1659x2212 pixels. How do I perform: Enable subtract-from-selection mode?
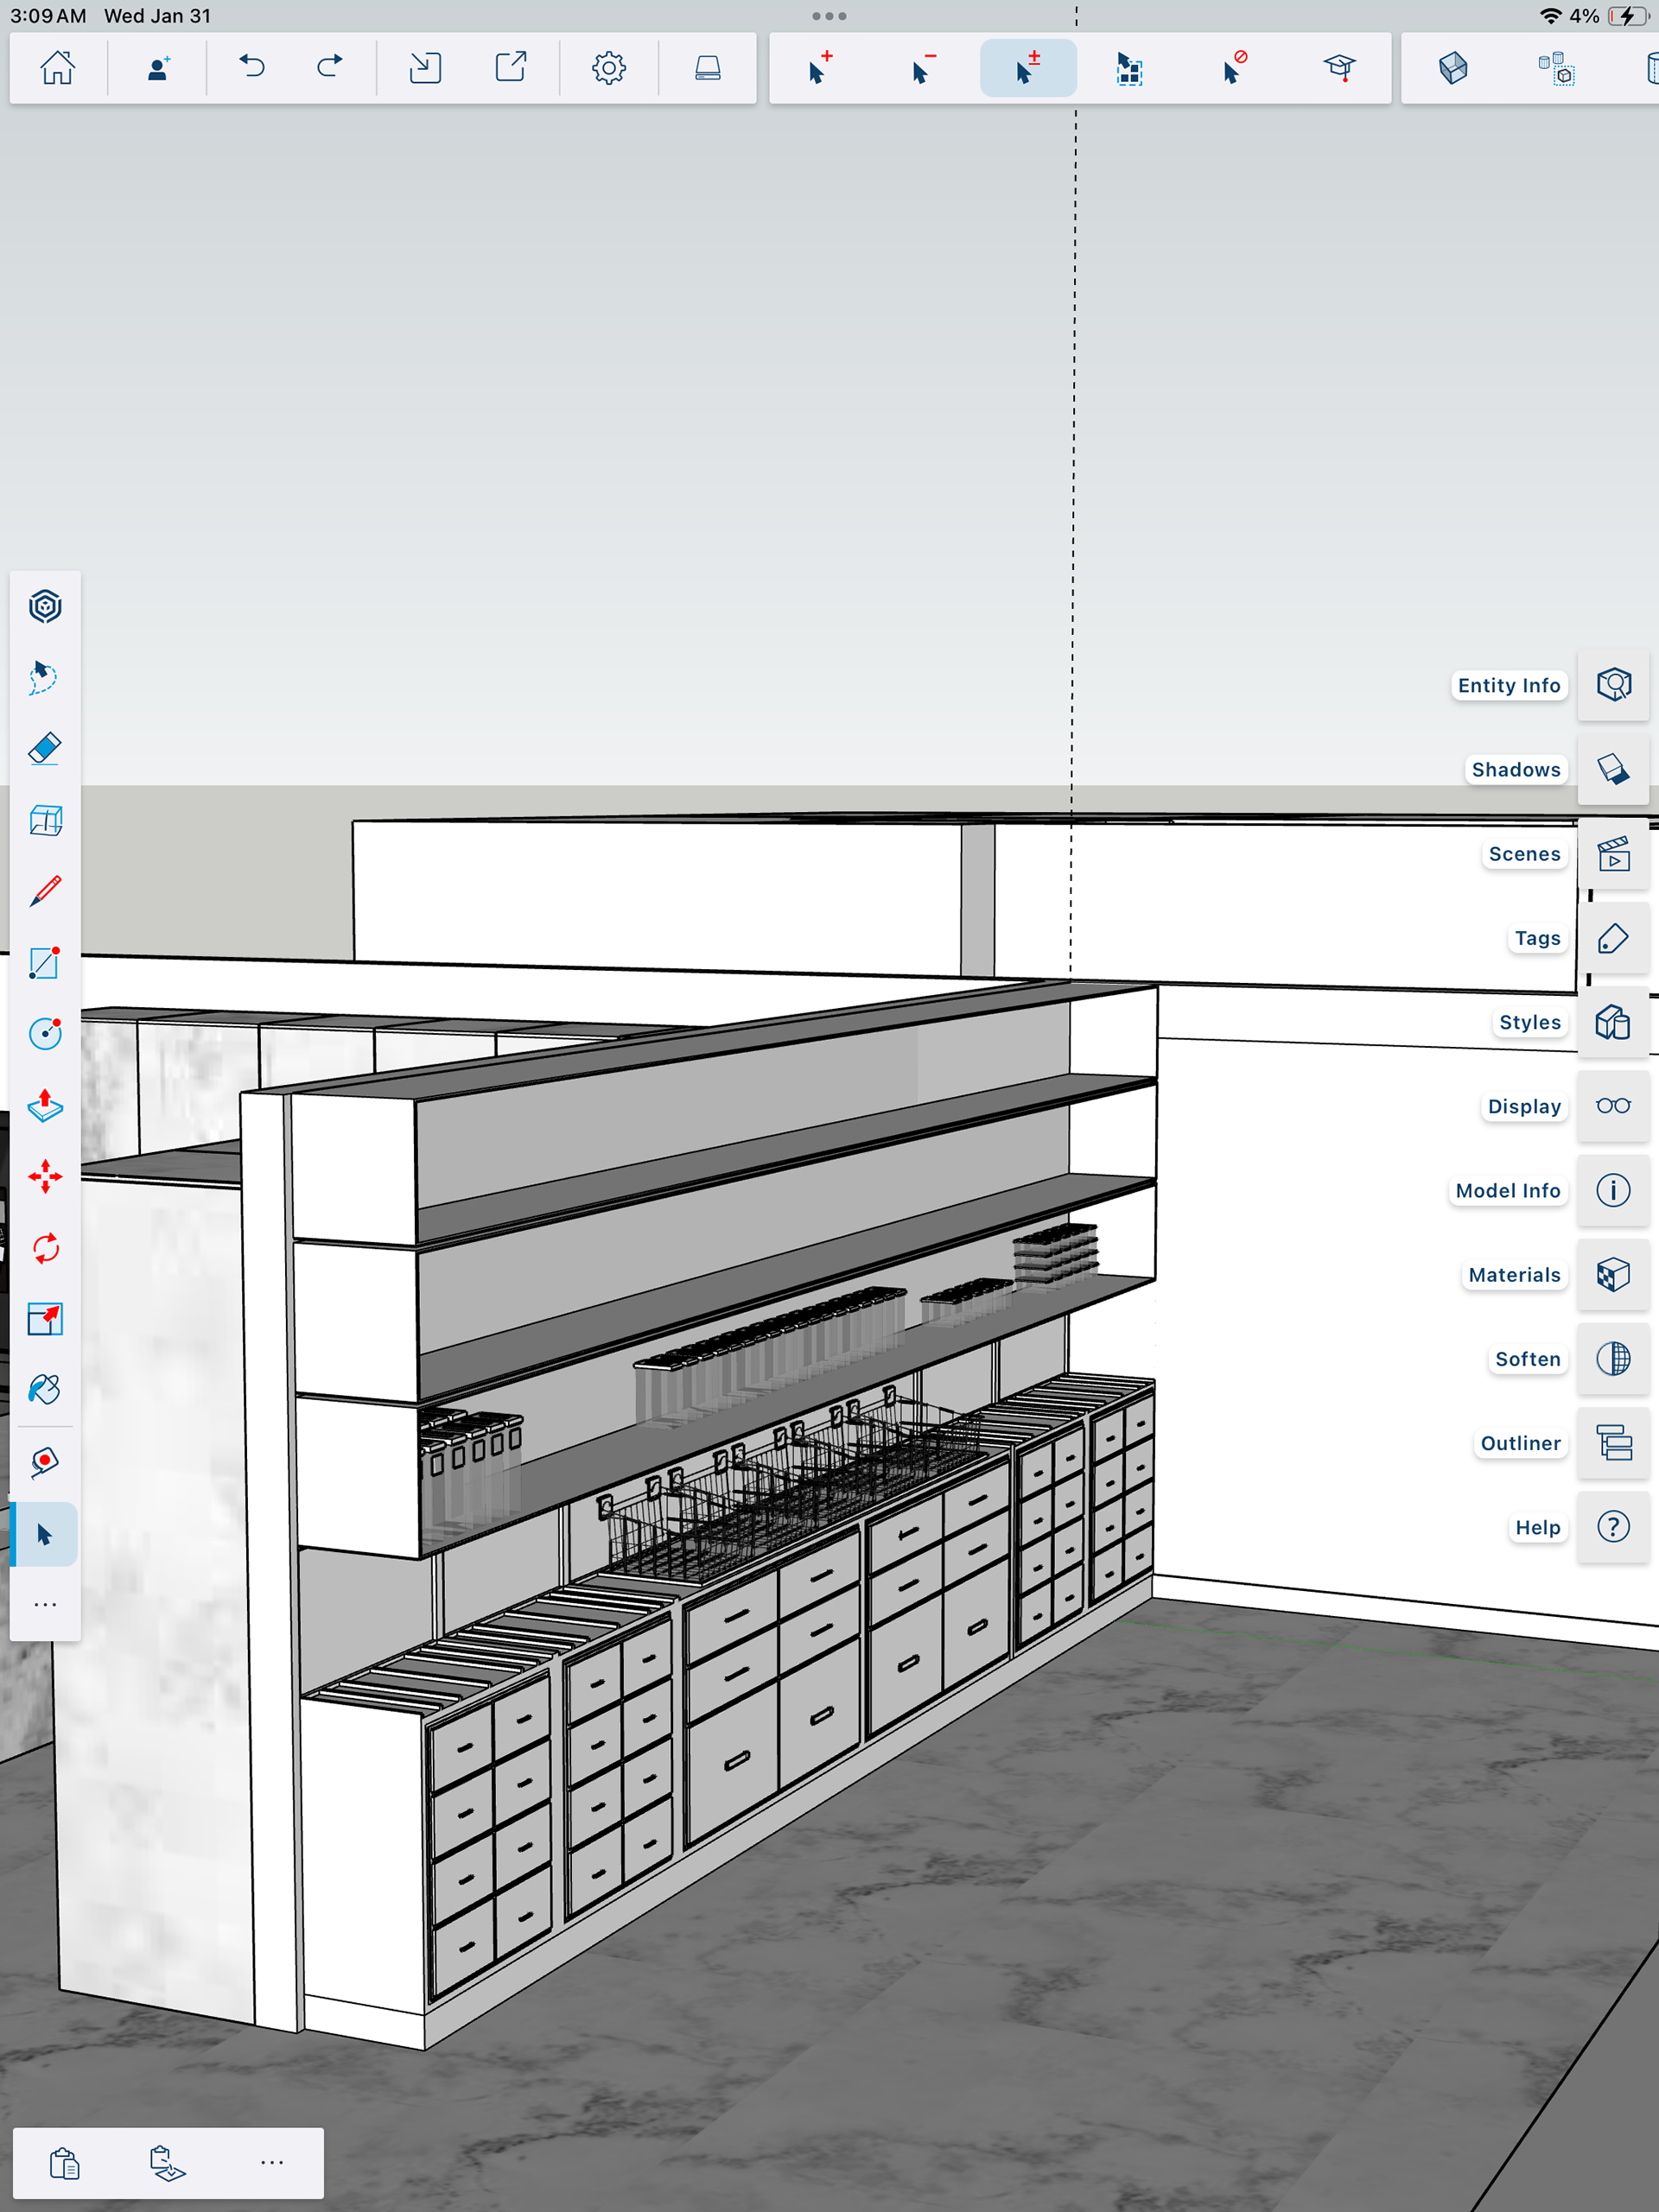pos(923,68)
